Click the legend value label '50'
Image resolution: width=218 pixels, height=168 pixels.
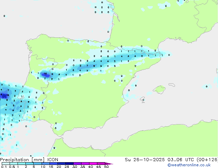tap(106, 167)
